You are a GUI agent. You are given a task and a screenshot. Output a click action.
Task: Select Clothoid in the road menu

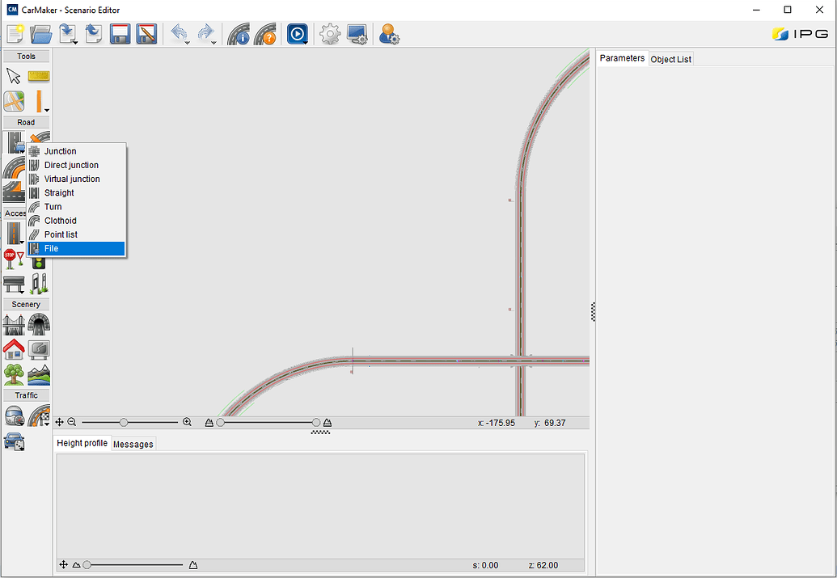[61, 221]
